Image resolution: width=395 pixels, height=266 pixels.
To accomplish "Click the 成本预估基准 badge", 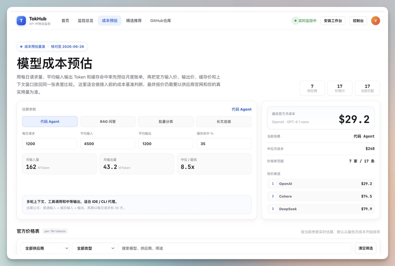I will 52,47.
